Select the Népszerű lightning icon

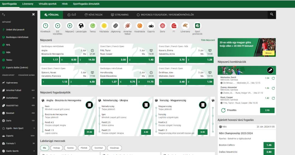coord(70,26)
